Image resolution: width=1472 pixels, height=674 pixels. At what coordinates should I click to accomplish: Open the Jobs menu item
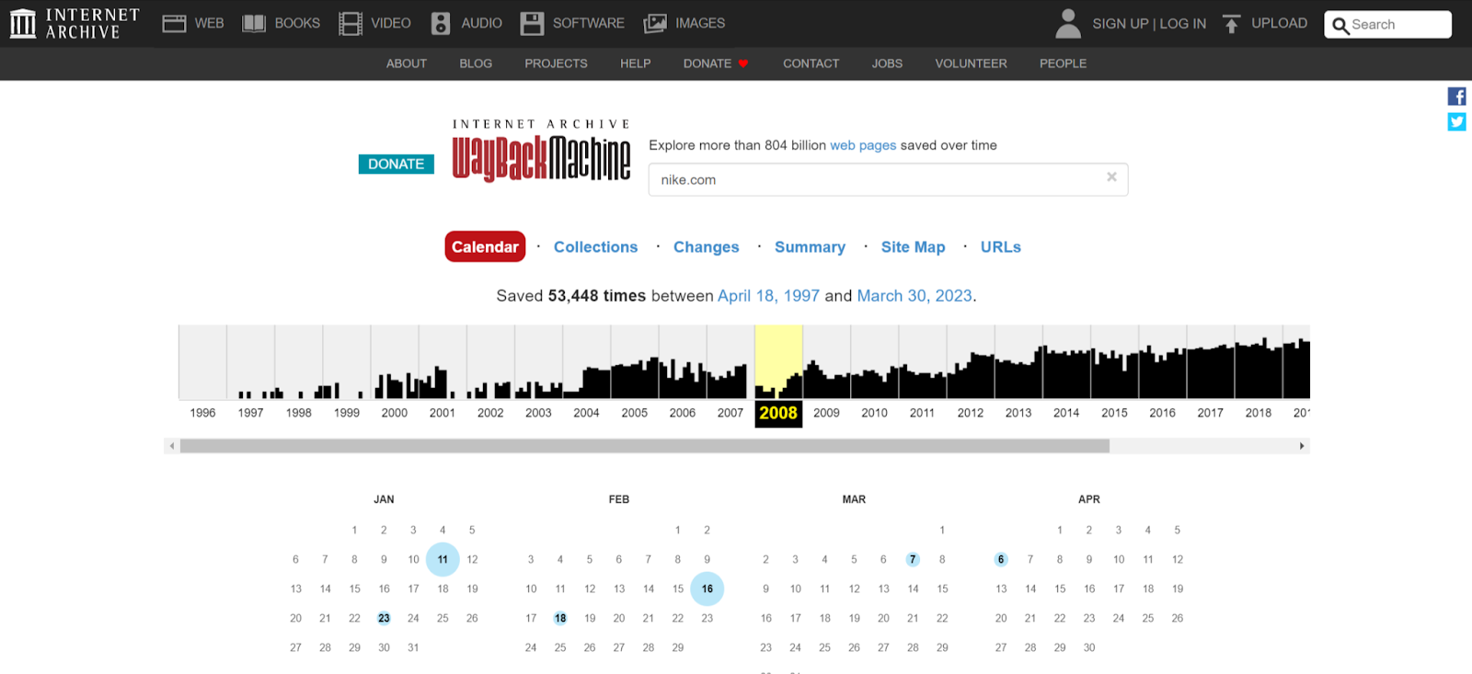[887, 63]
